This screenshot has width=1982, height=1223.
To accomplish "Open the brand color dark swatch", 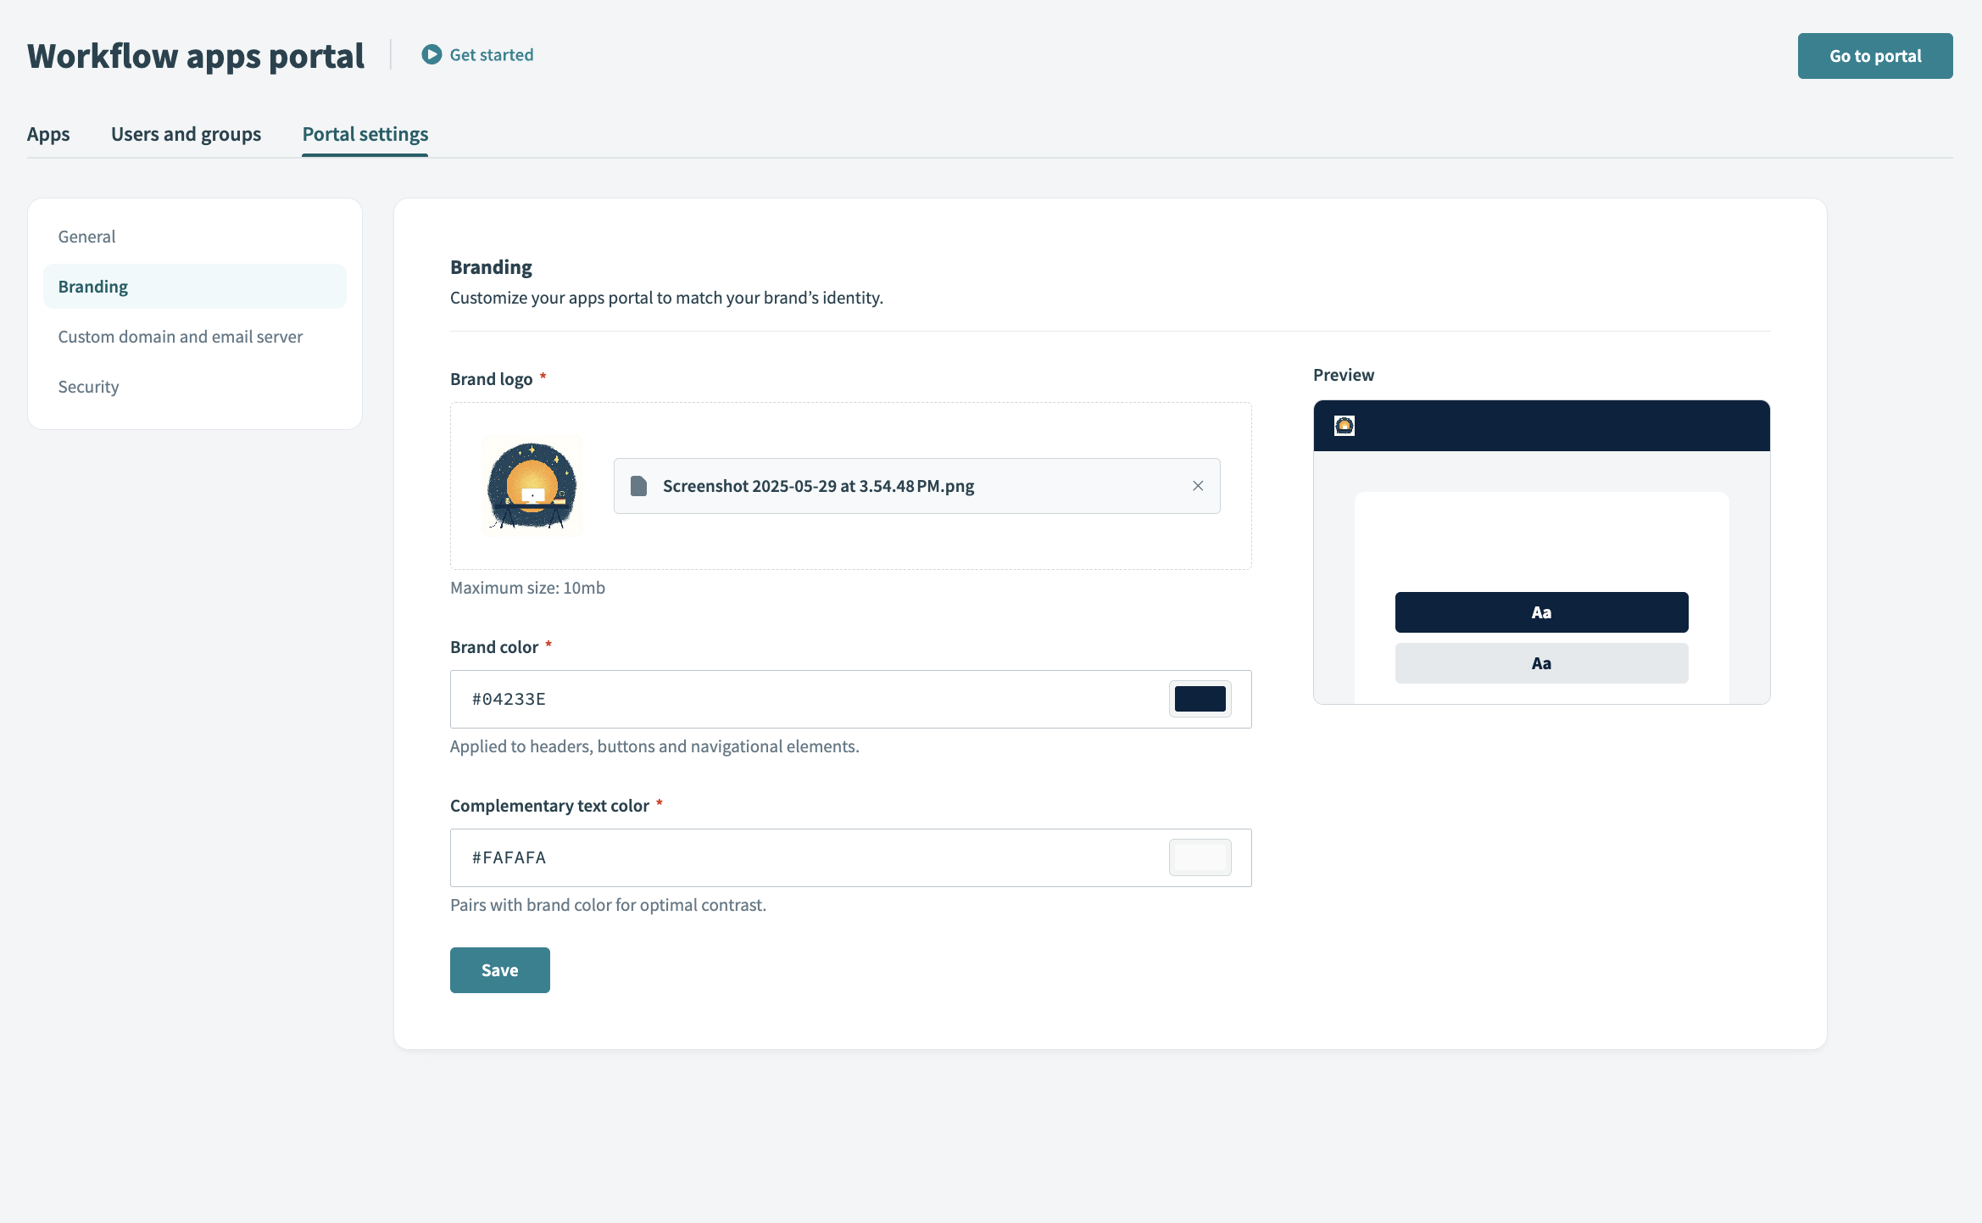I will point(1200,699).
